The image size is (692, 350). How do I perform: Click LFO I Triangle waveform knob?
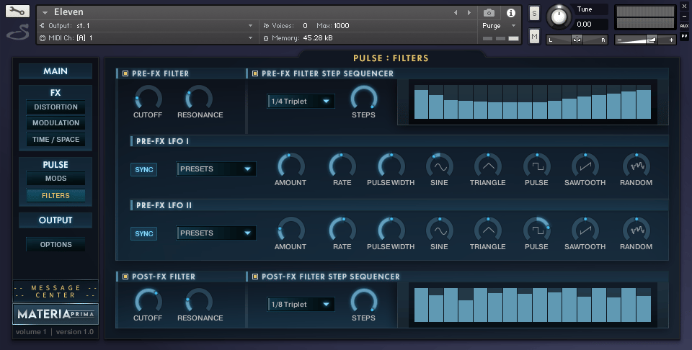[x=488, y=166]
